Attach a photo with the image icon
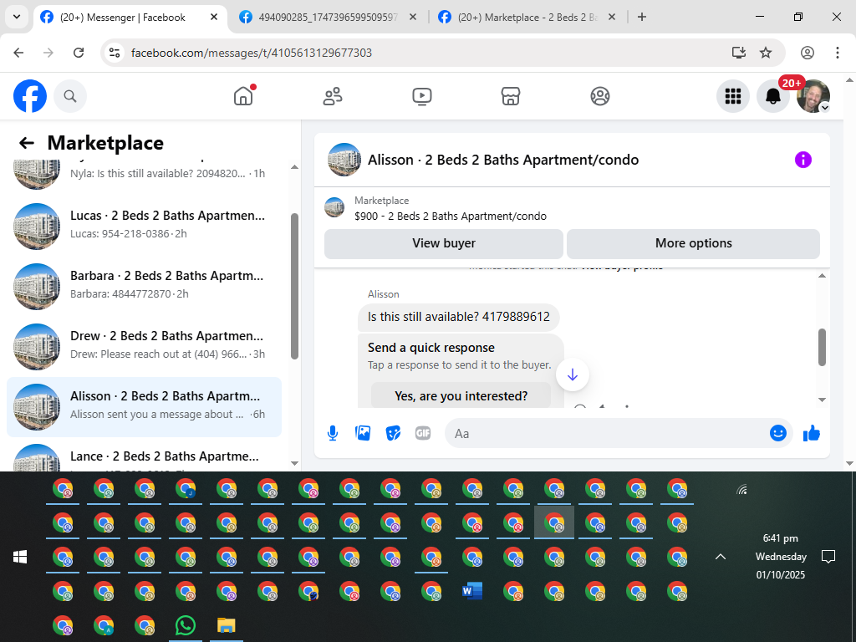This screenshot has height=642, width=856. (x=363, y=434)
